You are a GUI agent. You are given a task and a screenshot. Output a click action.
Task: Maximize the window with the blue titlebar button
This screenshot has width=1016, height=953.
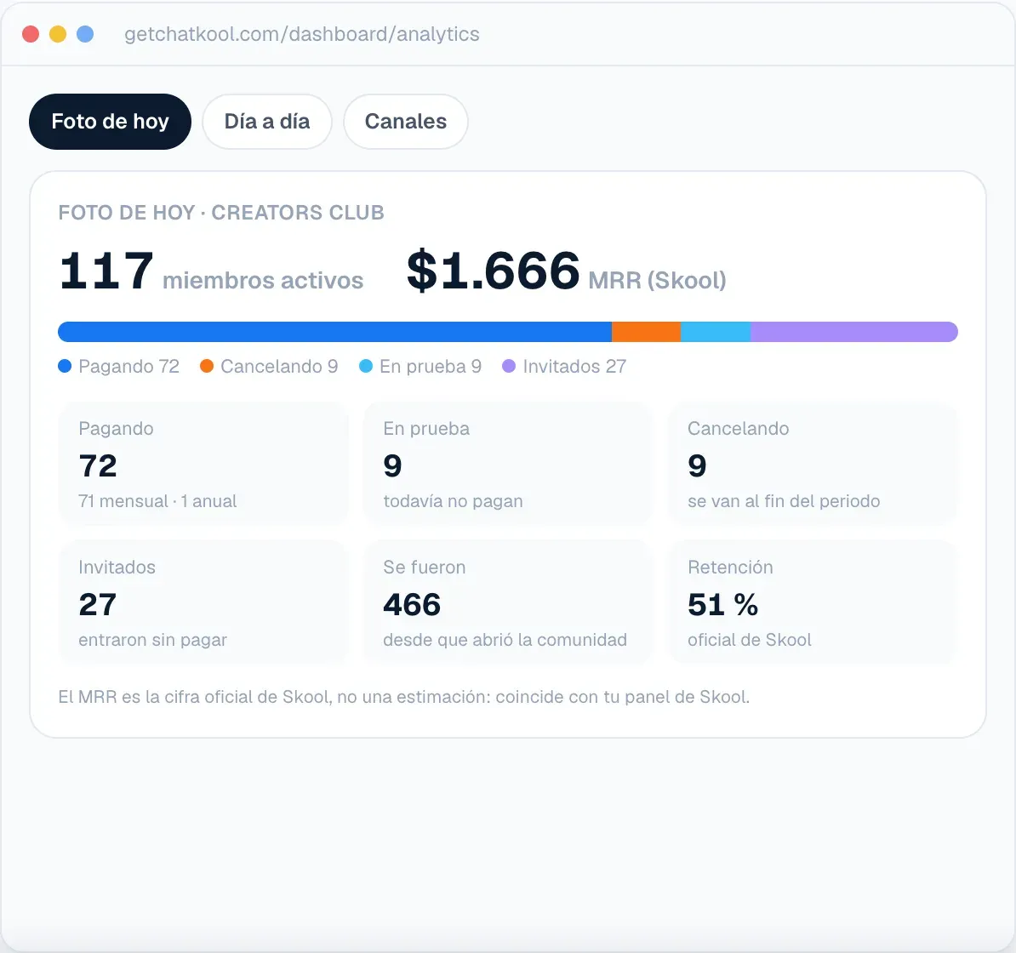click(85, 34)
